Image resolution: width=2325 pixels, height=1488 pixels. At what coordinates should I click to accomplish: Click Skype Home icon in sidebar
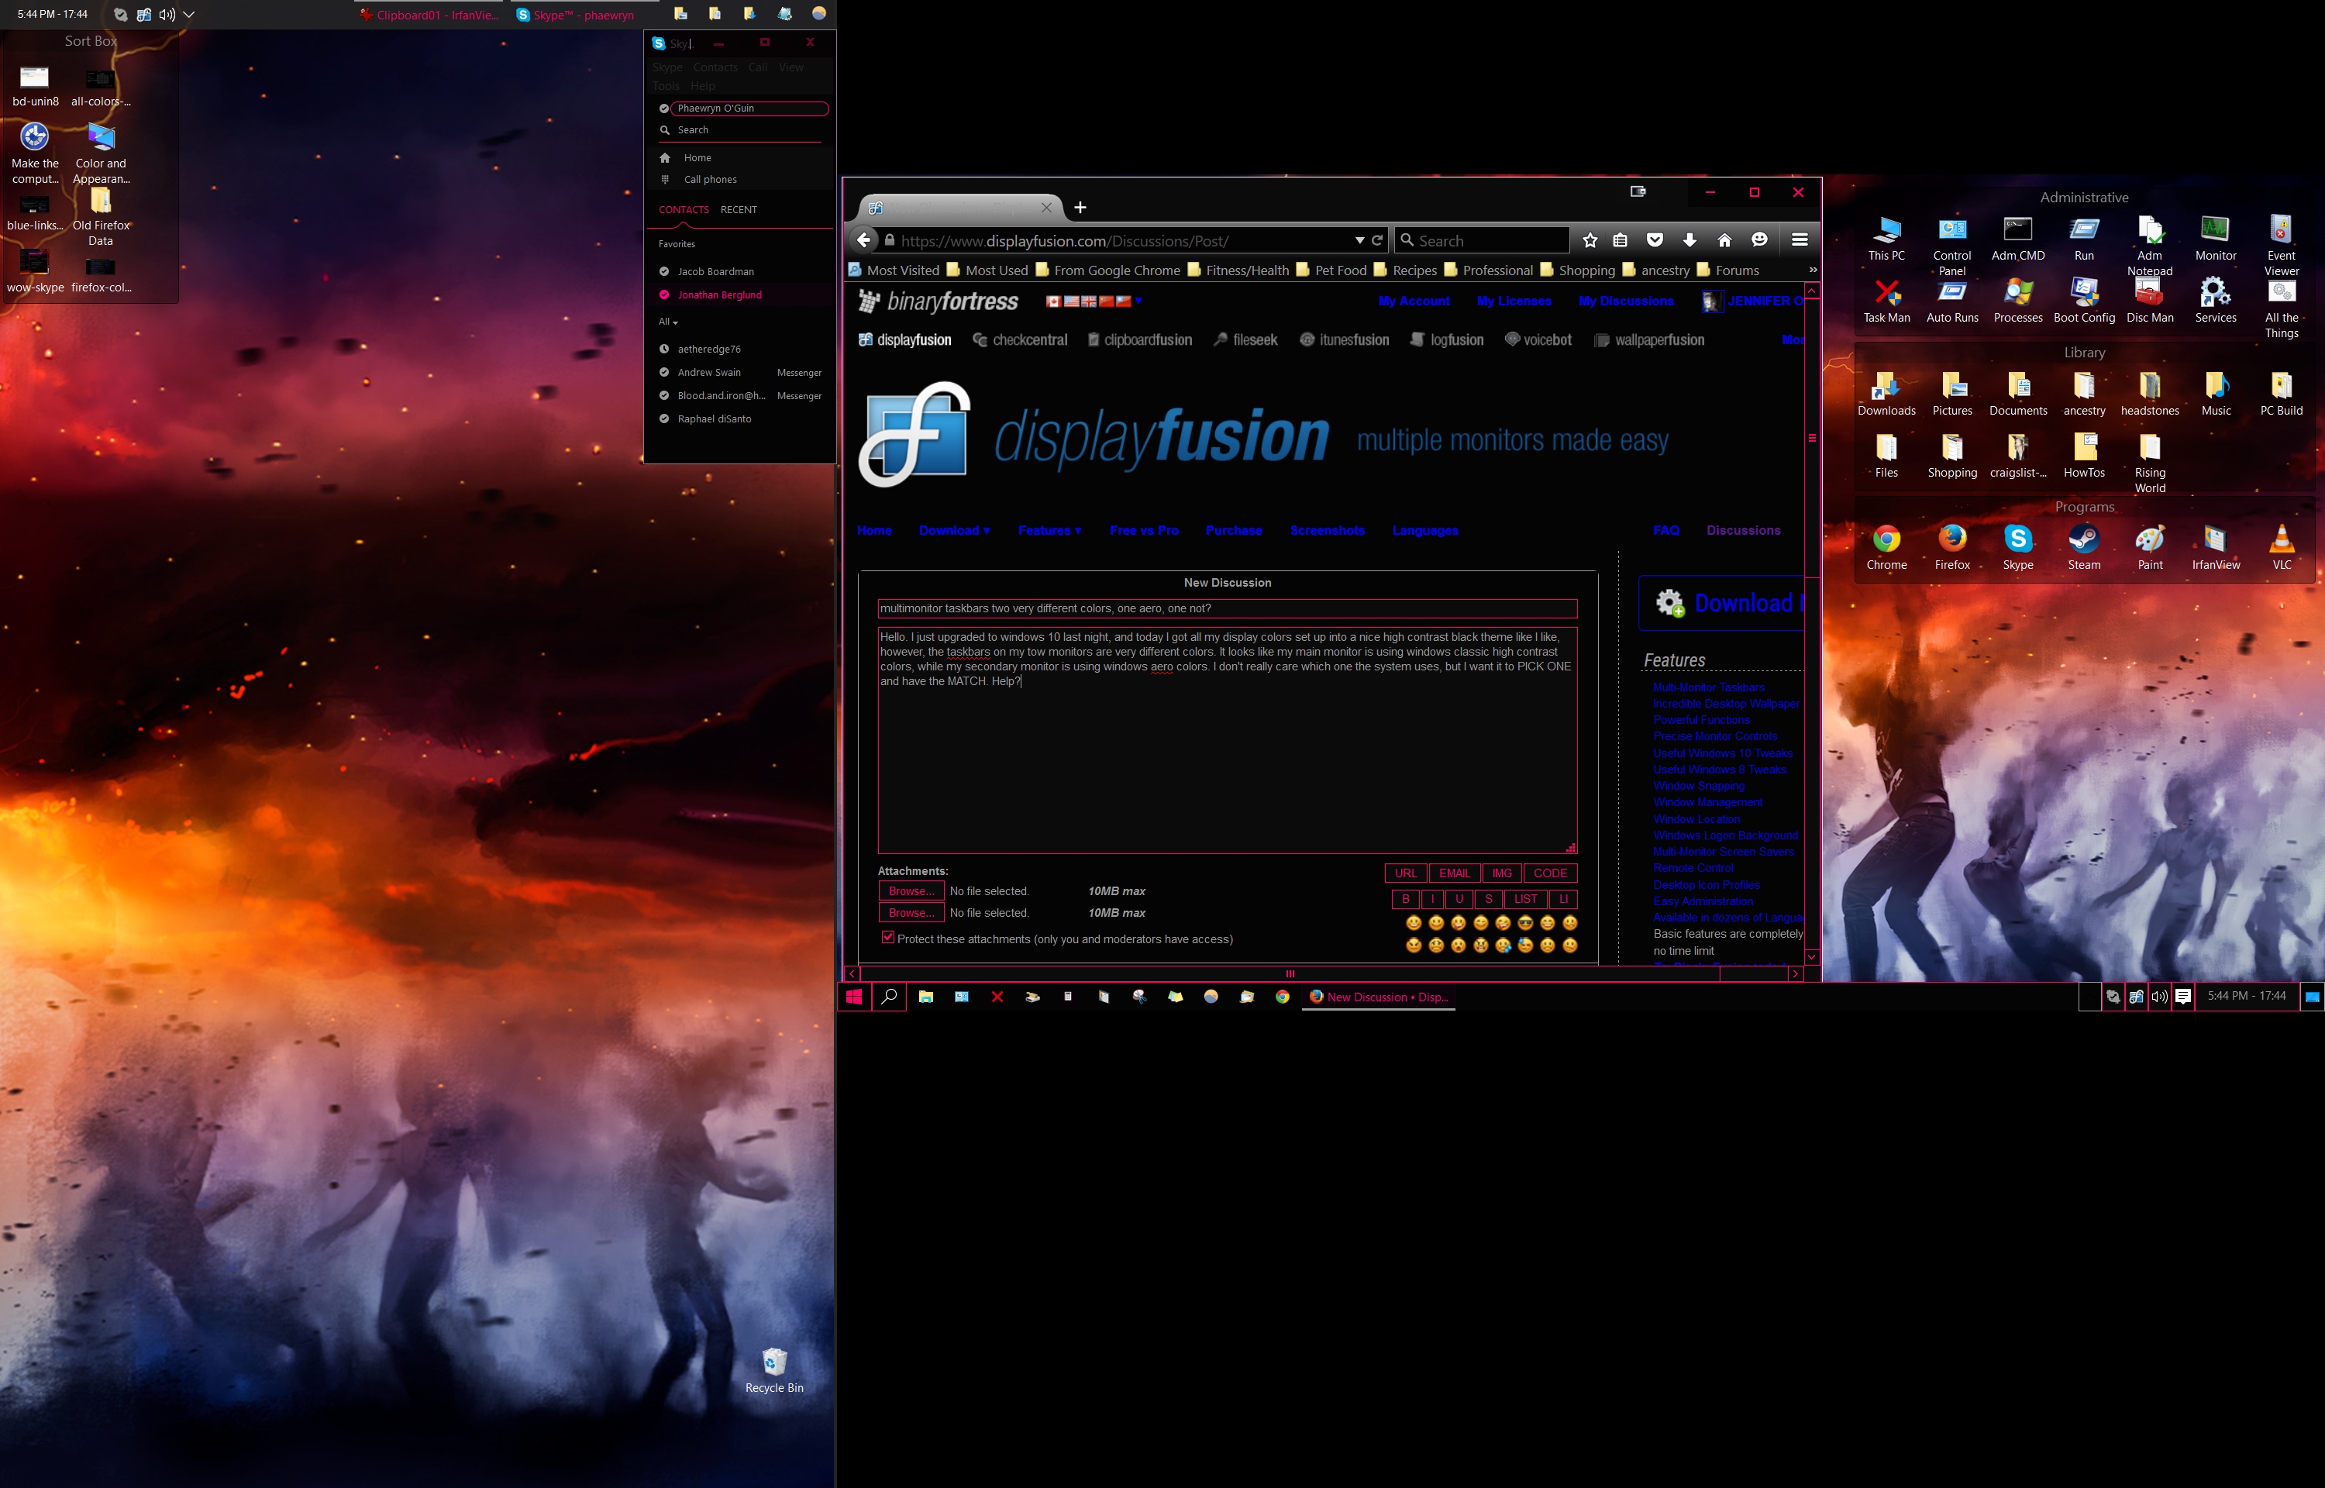664,157
